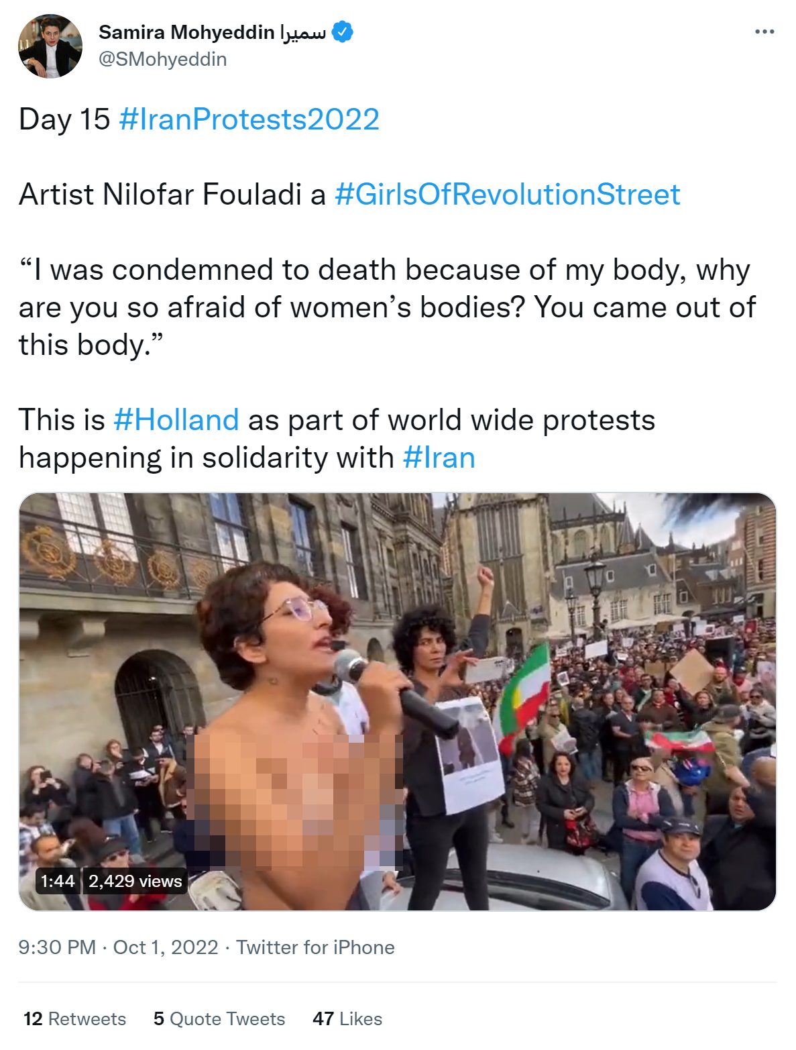View the 12 Retweets list
This screenshot has height=1050, width=796.
click(x=74, y=1018)
